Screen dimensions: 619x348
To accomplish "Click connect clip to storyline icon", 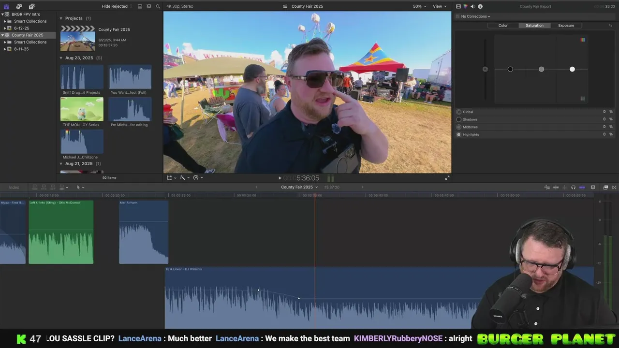I will [35, 187].
